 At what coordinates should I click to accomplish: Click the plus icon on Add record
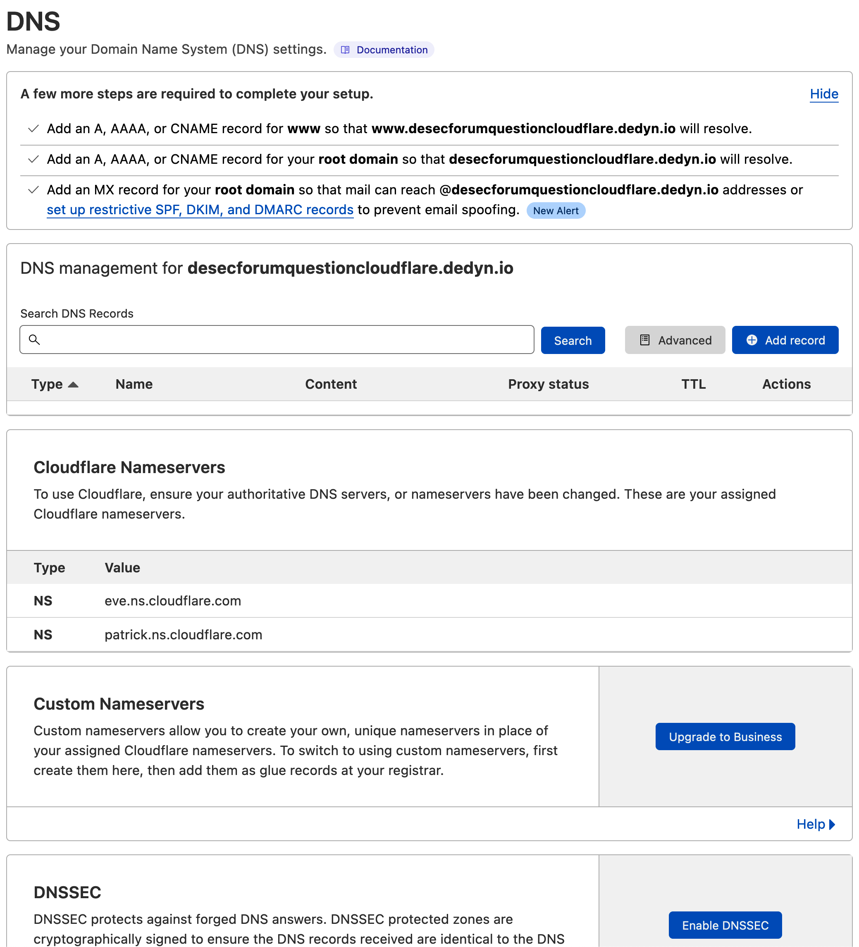[752, 340]
